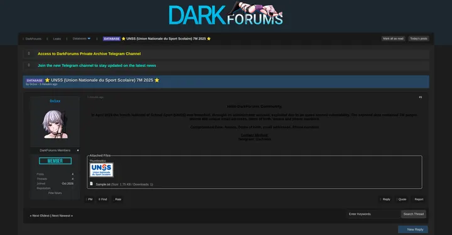Reply to this post
Image resolution: width=452 pixels, height=235 pixels.
[x=385, y=199]
